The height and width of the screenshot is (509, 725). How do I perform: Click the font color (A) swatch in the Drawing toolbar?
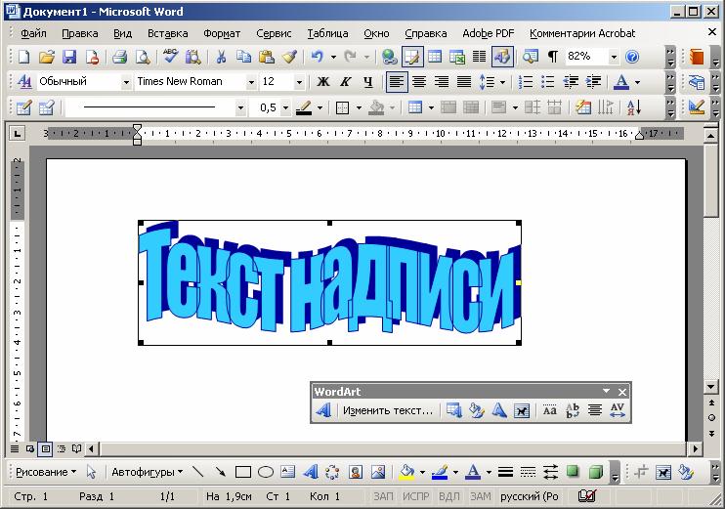pos(473,472)
